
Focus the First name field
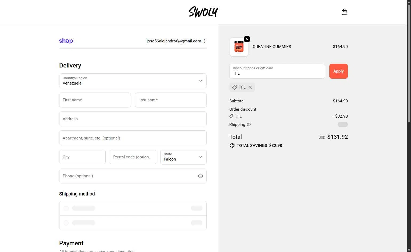coord(95,100)
